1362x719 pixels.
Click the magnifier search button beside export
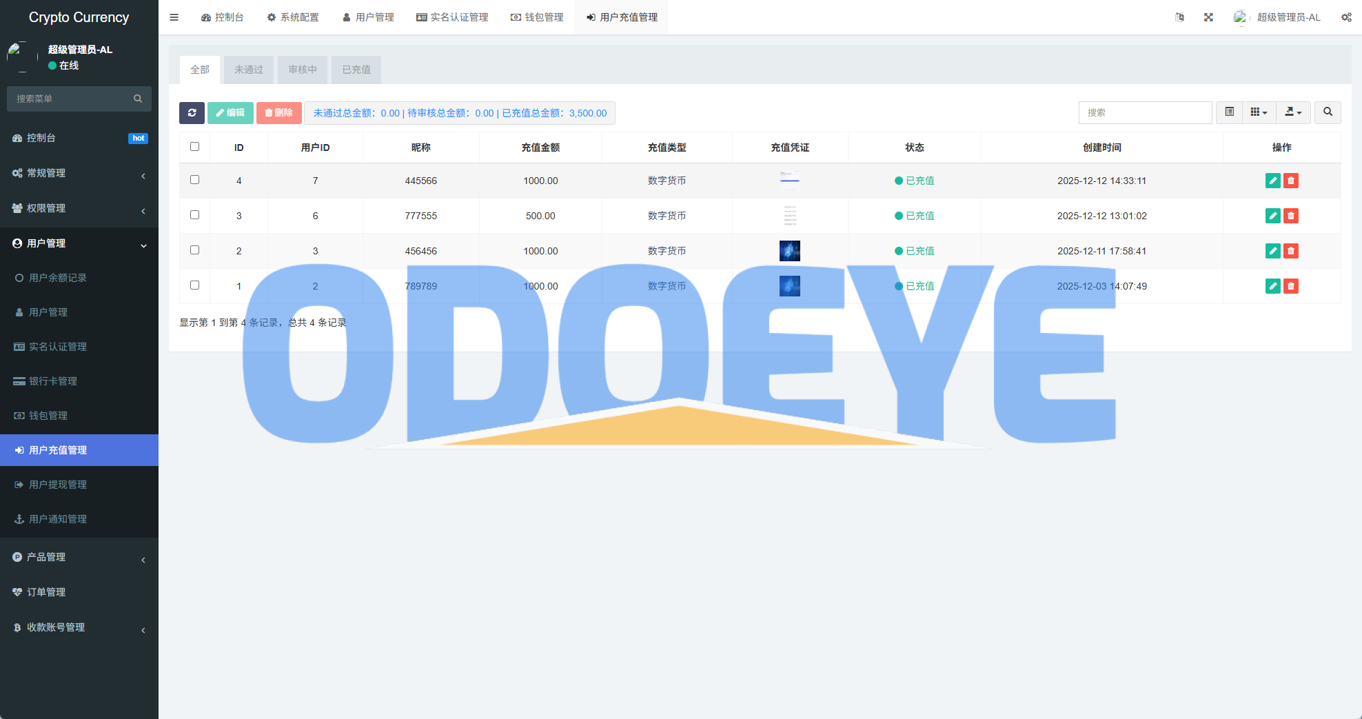(1328, 112)
